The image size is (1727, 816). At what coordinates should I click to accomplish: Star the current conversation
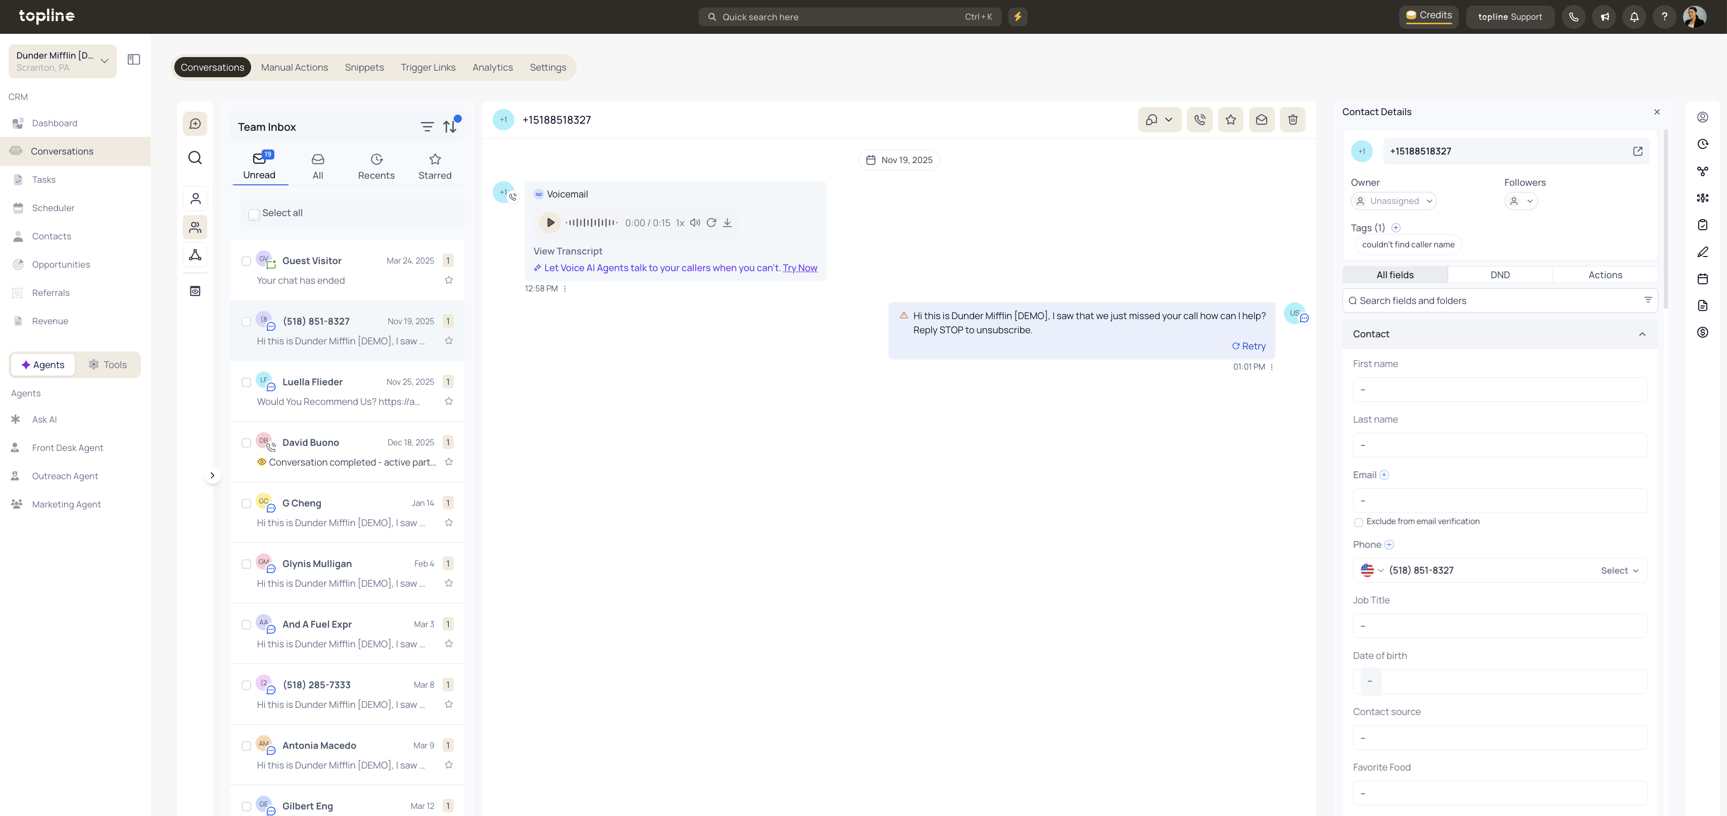(1230, 120)
